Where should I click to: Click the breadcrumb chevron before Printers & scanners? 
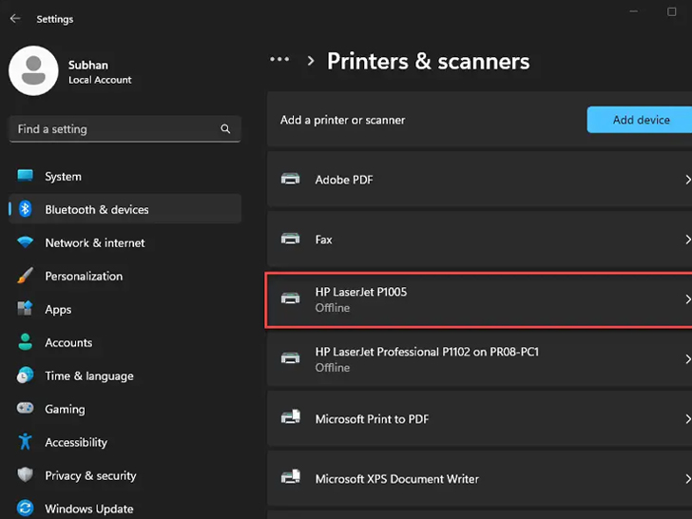point(311,61)
